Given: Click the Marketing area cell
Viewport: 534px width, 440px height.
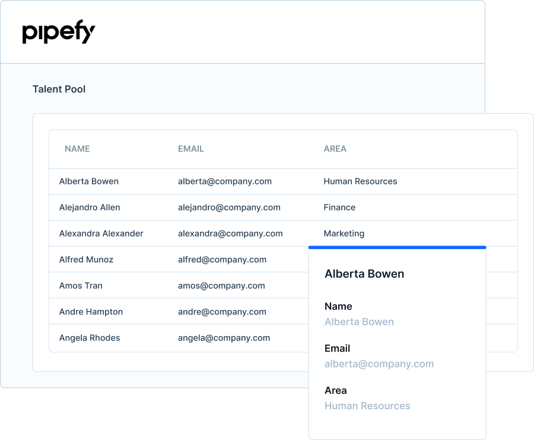Looking at the screenshot, I should (x=344, y=234).
